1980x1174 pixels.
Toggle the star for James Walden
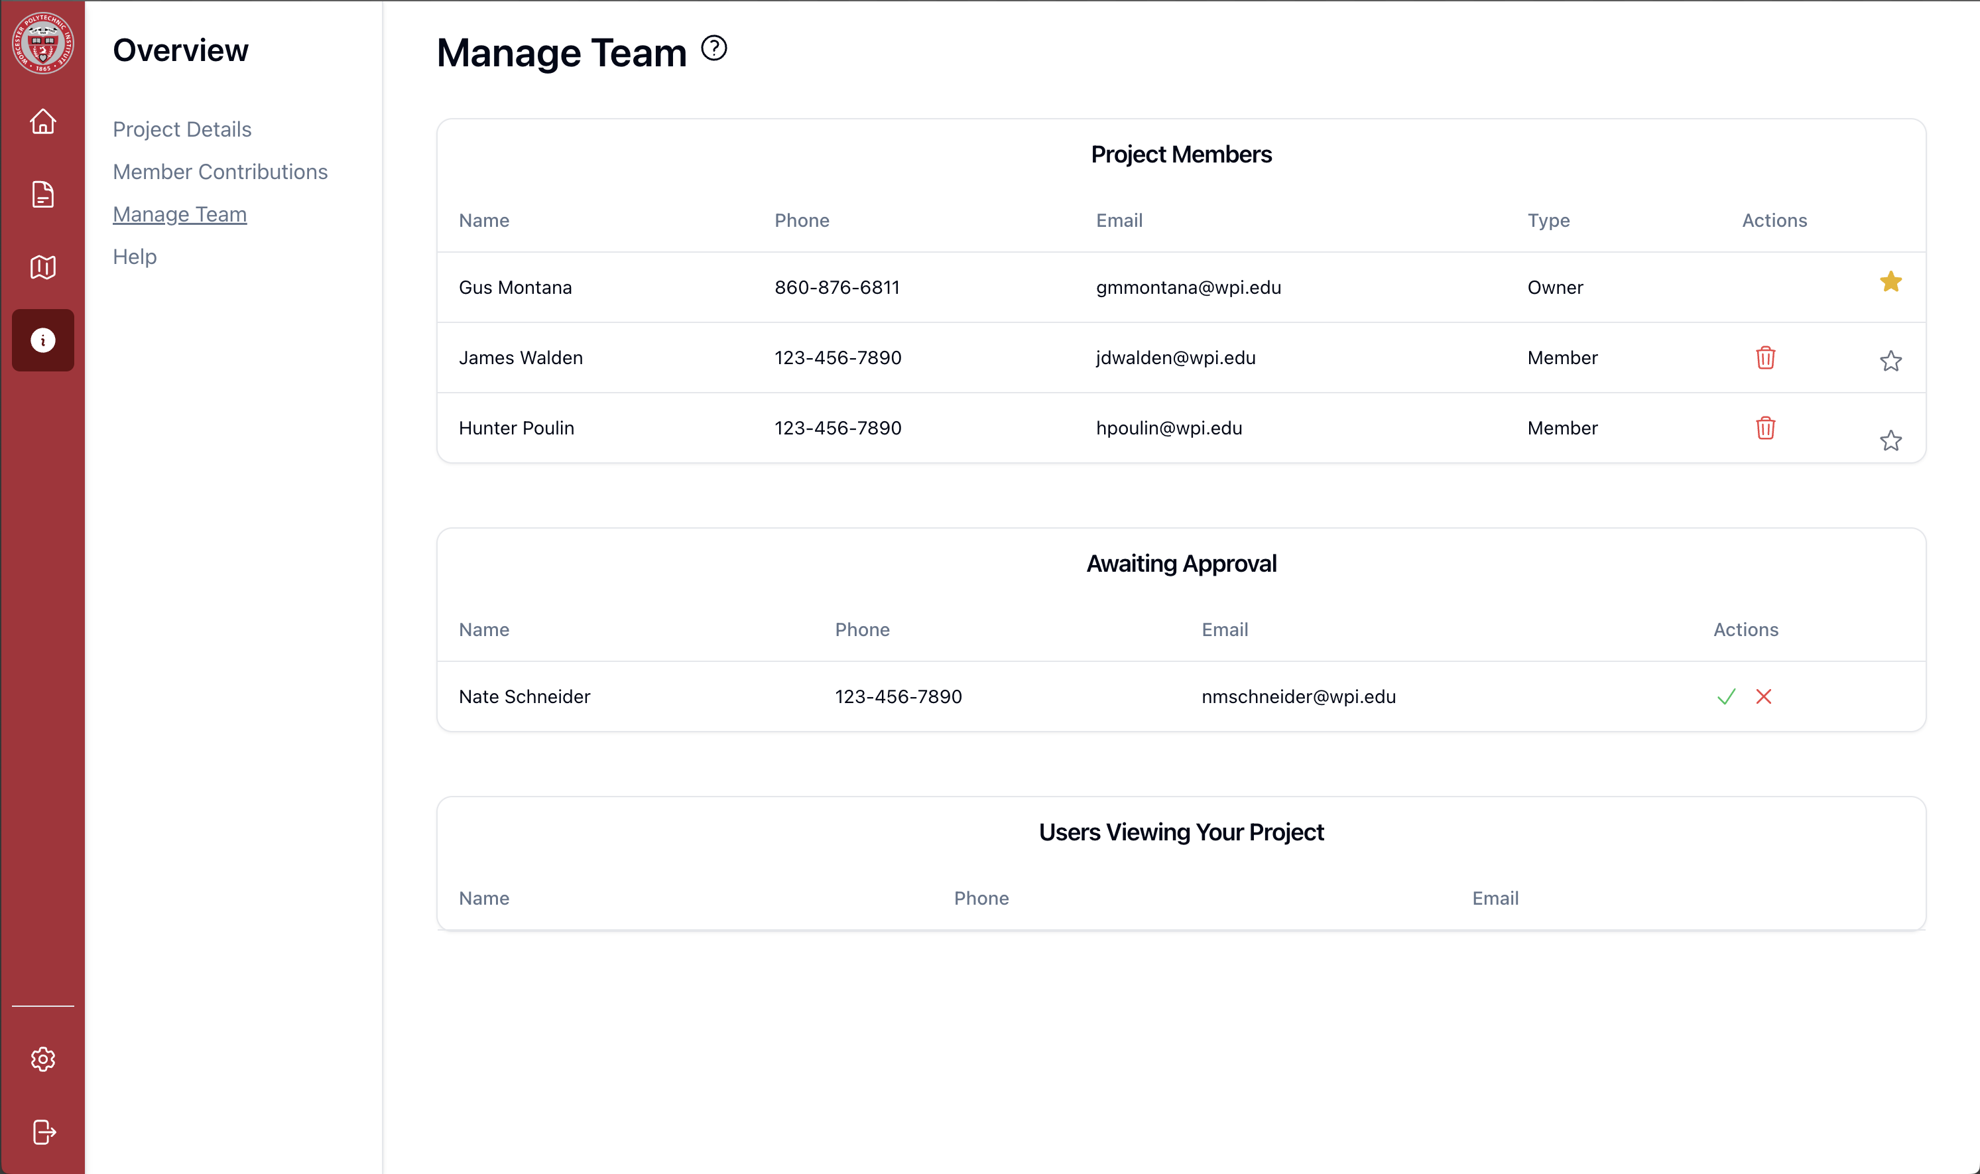(1890, 361)
